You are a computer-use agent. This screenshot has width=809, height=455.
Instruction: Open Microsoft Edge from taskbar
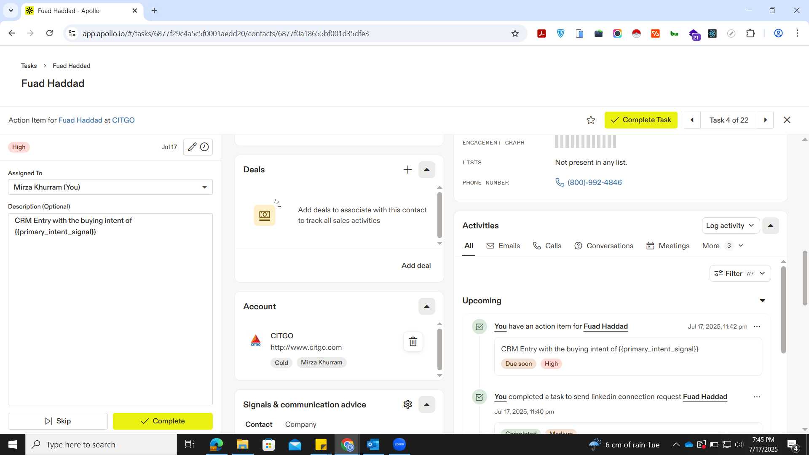pyautogui.click(x=216, y=444)
